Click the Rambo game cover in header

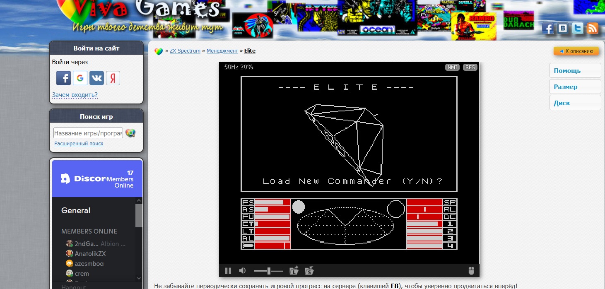coord(473,26)
